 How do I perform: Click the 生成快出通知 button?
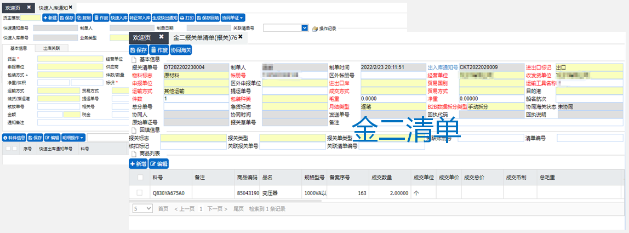pos(165,18)
